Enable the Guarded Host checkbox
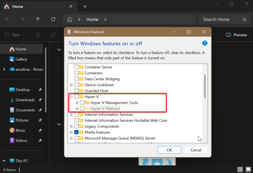 pos(76,91)
